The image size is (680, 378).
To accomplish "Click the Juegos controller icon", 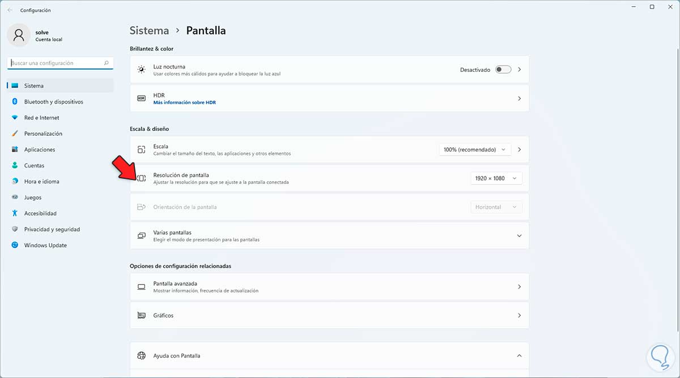I will pos(15,197).
